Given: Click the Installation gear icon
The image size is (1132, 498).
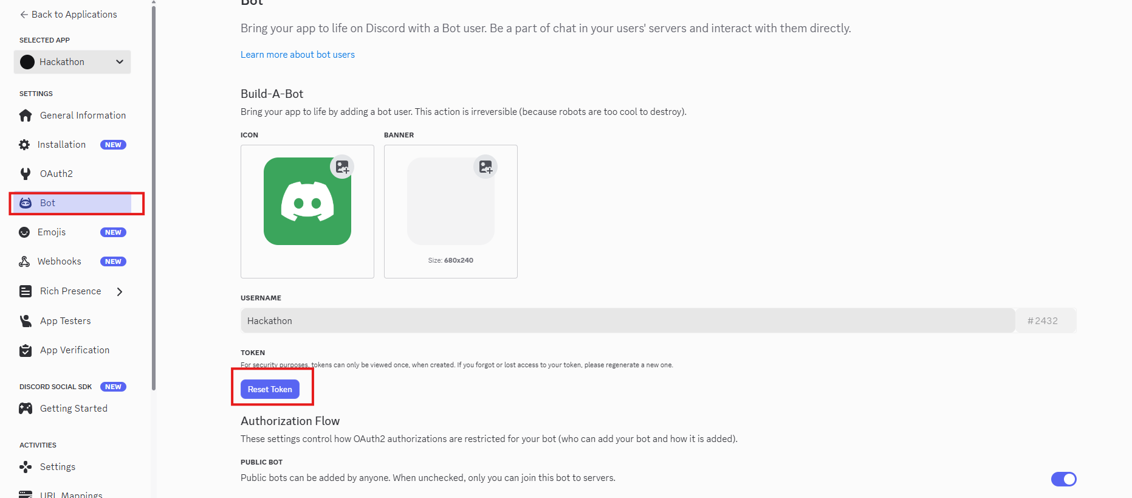Looking at the screenshot, I should (x=24, y=145).
